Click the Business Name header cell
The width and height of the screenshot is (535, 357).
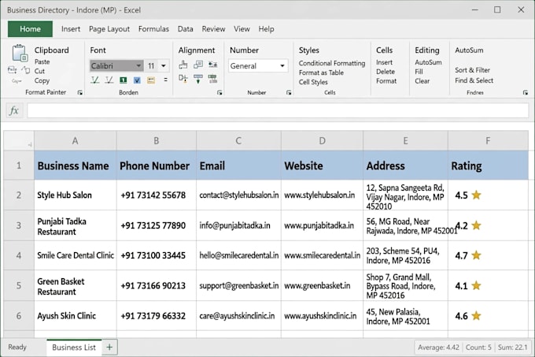(75, 165)
